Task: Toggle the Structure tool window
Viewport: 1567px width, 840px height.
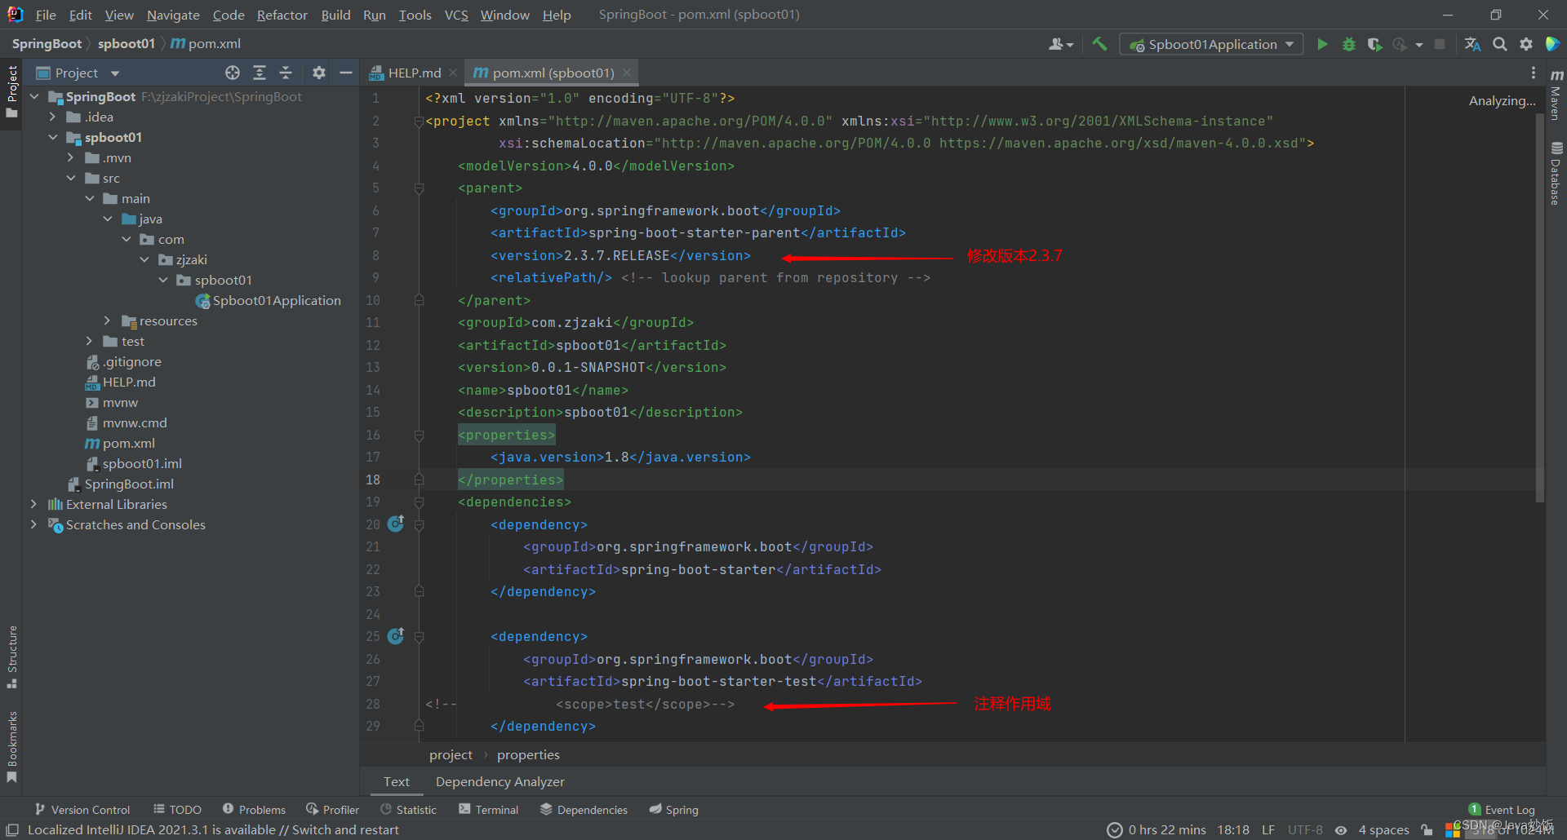Action: pyautogui.click(x=11, y=657)
